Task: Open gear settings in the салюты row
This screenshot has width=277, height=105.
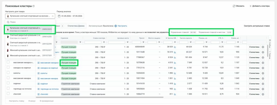Action: 263,73
